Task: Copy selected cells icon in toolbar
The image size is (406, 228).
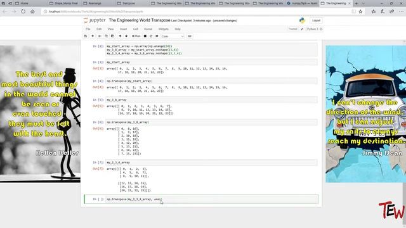Action: click(x=106, y=36)
